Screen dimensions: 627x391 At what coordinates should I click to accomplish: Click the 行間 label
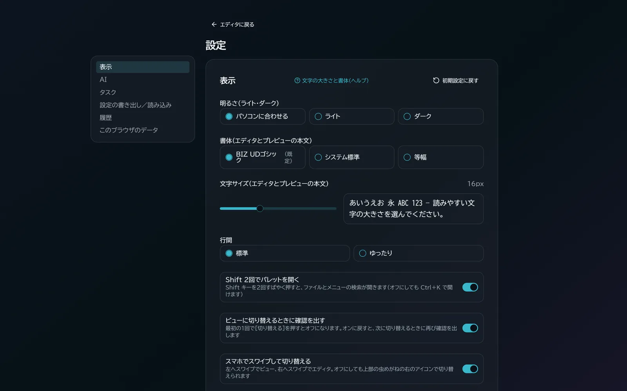pyautogui.click(x=226, y=240)
